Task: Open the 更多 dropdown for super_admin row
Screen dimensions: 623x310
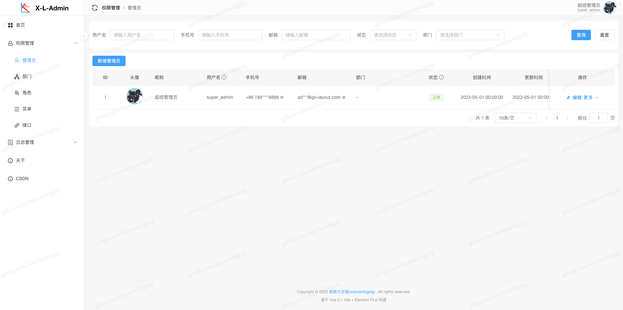Action: click(x=591, y=98)
